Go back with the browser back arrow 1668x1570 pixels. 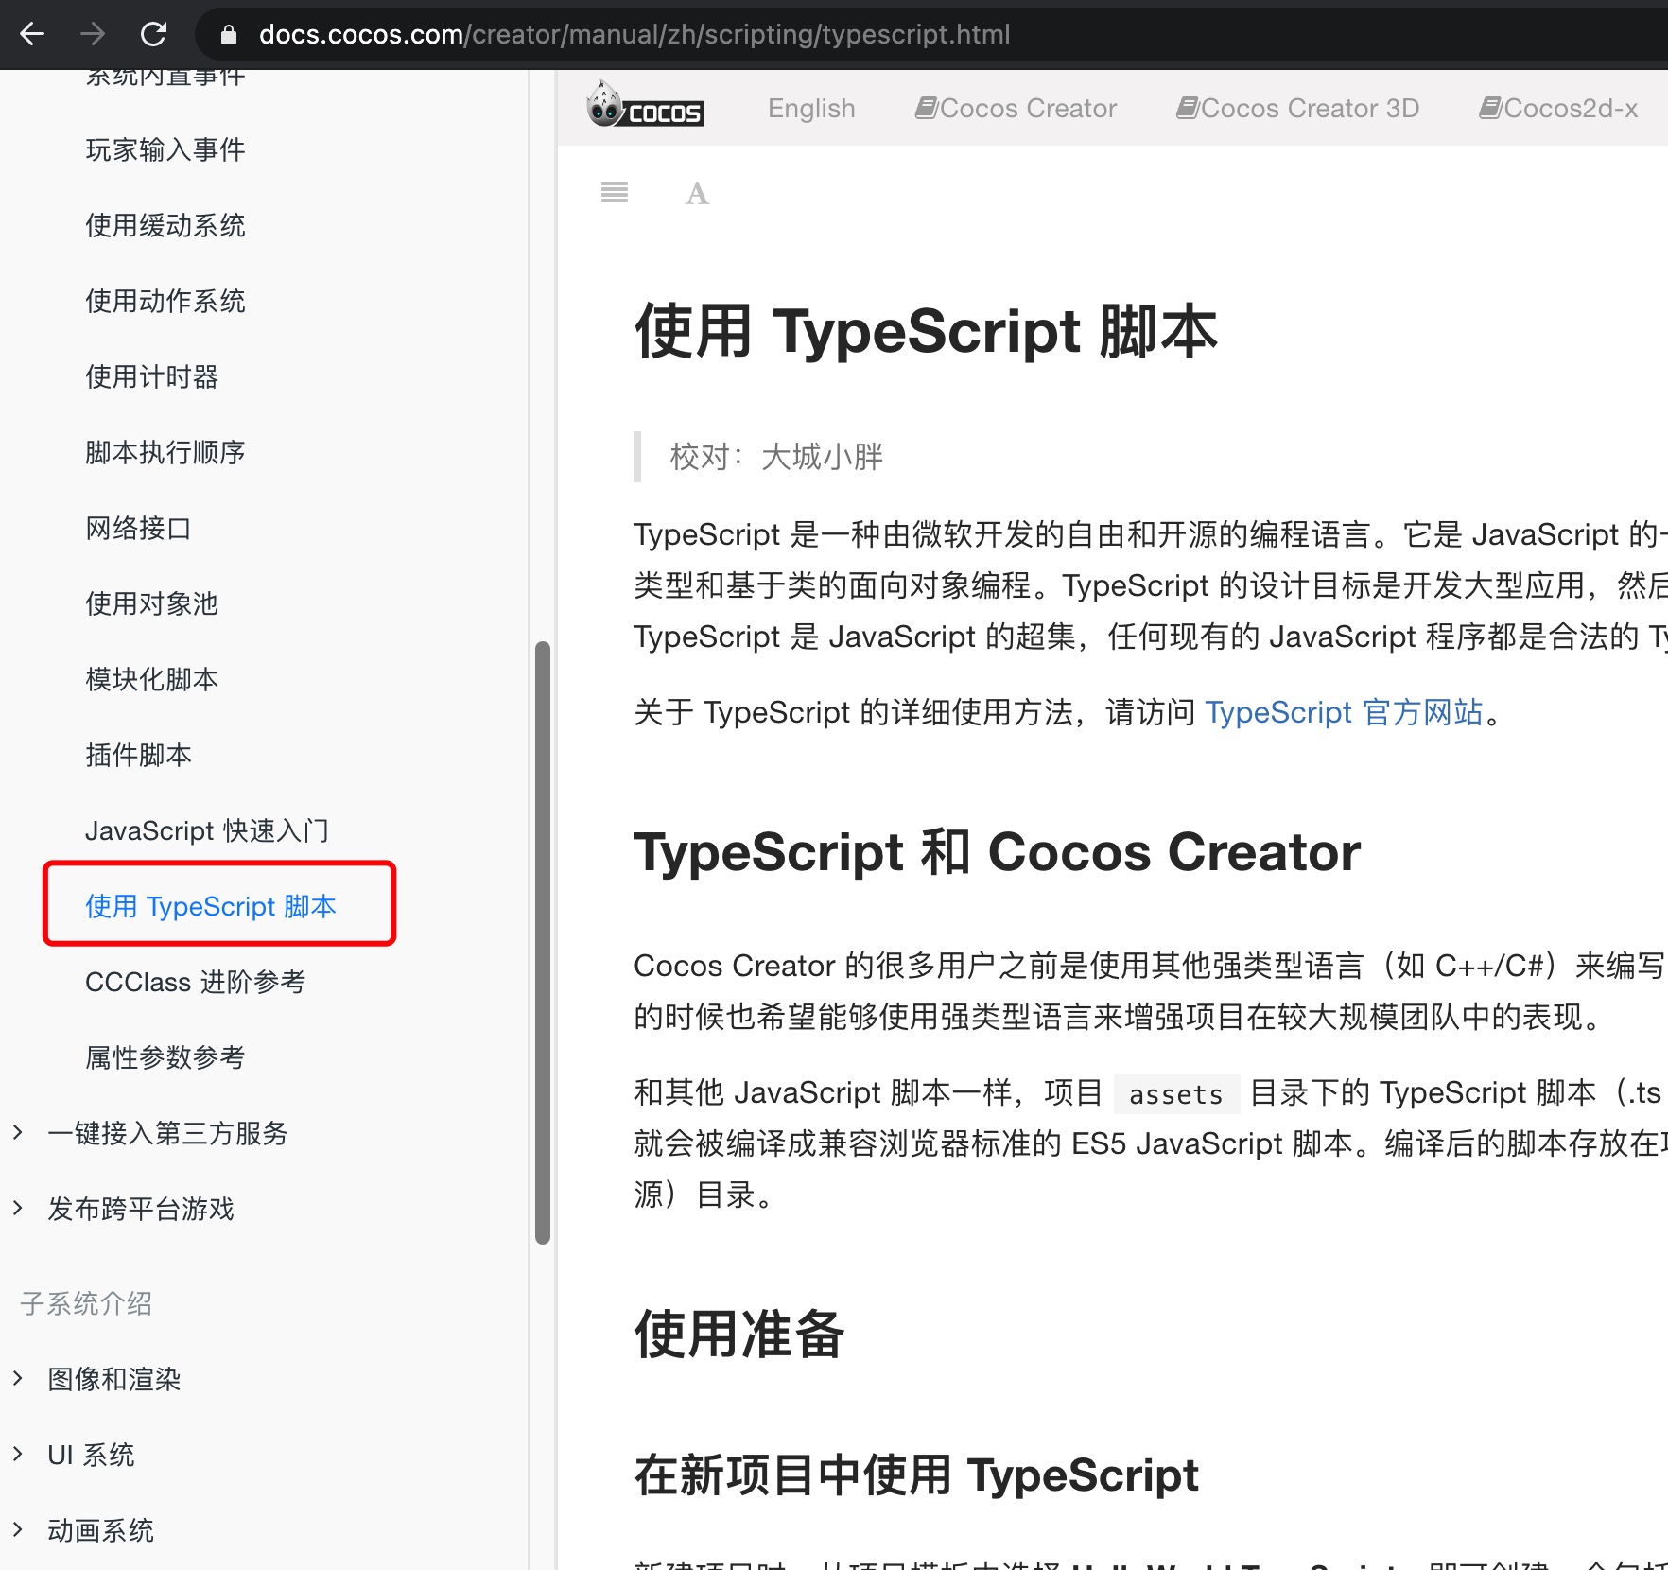[x=32, y=34]
